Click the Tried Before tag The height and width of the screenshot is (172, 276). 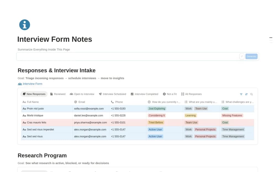[x=156, y=122]
